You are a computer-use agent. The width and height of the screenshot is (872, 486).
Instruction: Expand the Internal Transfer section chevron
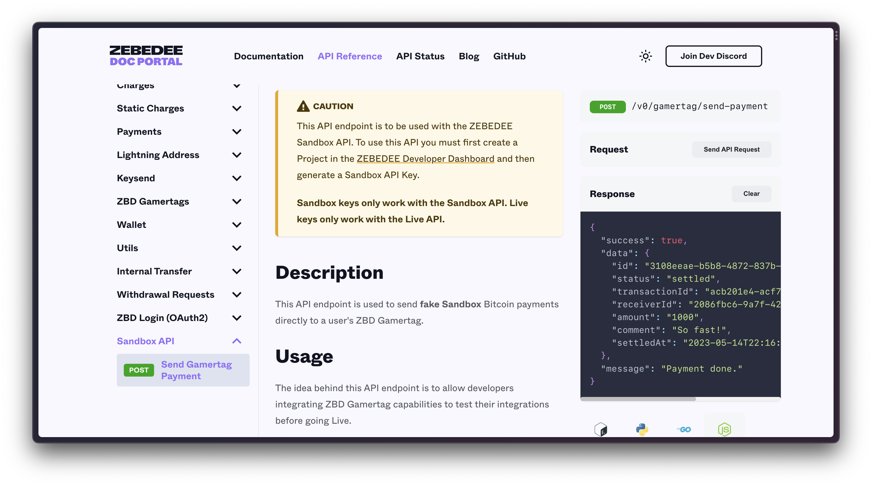(236, 272)
